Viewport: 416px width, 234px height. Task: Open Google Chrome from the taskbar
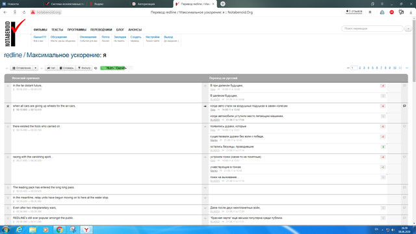coord(59,229)
